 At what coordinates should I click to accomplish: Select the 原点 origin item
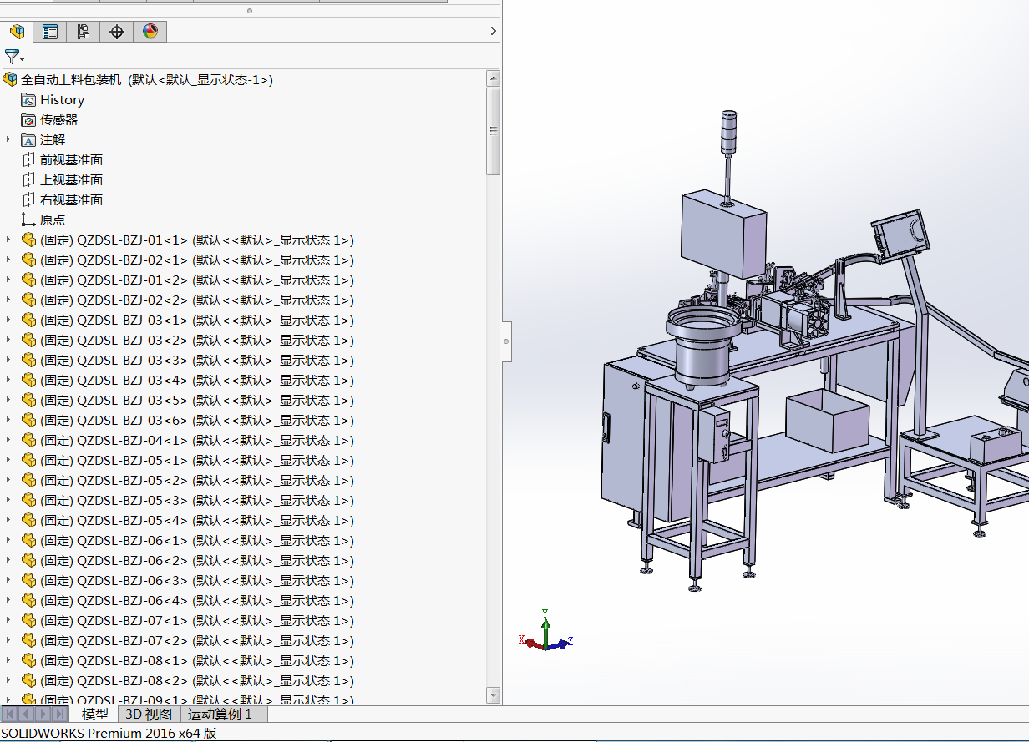[52, 220]
